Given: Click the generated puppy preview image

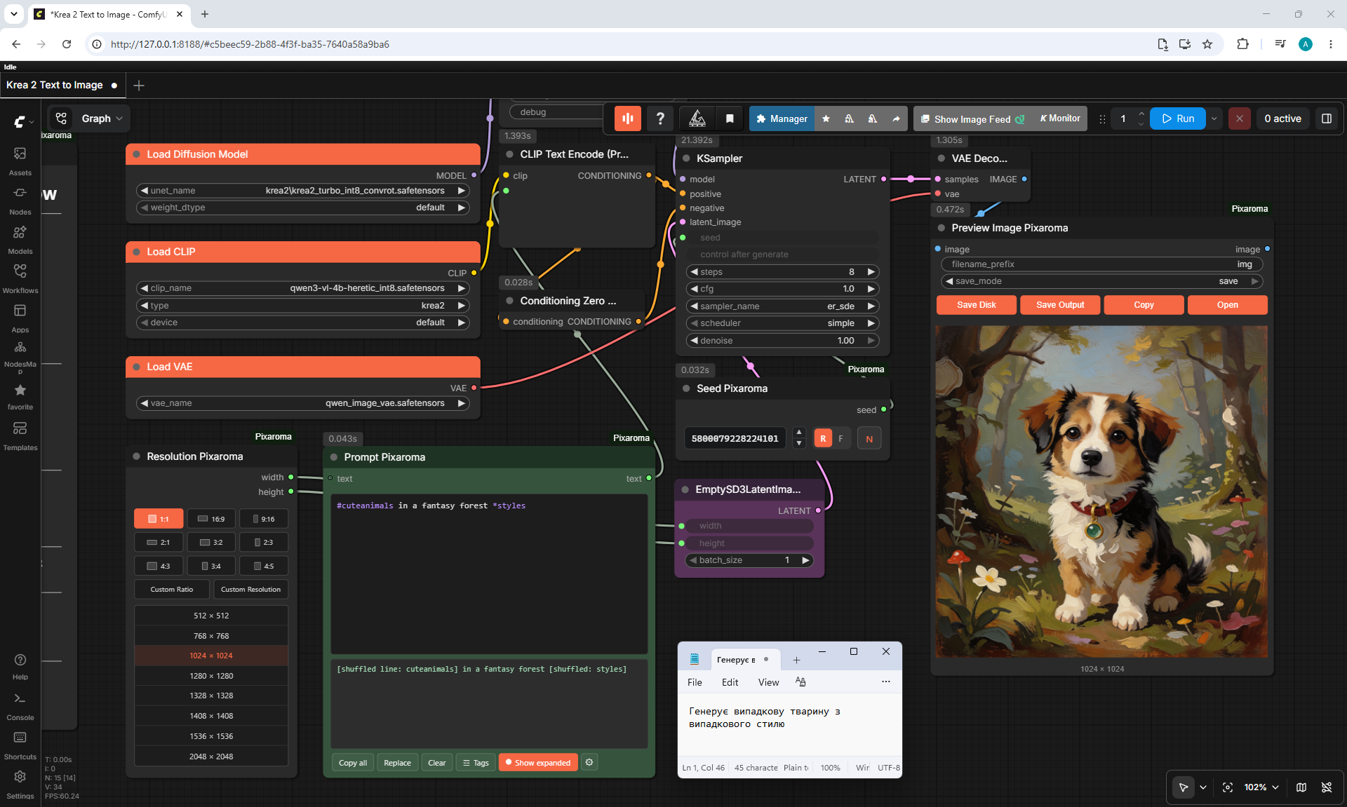Looking at the screenshot, I should 1101,491.
